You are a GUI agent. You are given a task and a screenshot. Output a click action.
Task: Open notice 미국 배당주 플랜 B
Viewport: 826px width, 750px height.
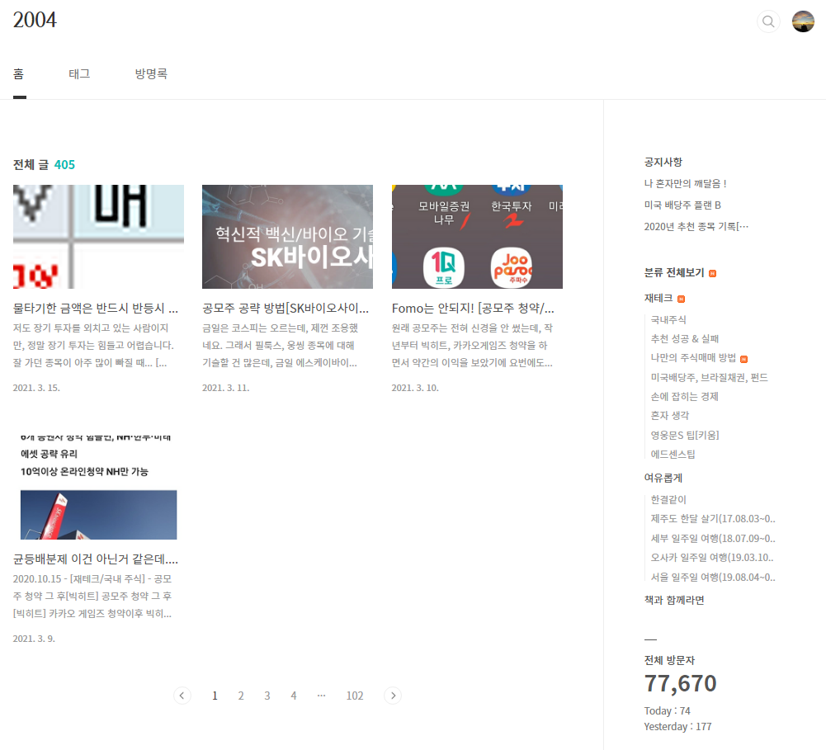tap(682, 205)
